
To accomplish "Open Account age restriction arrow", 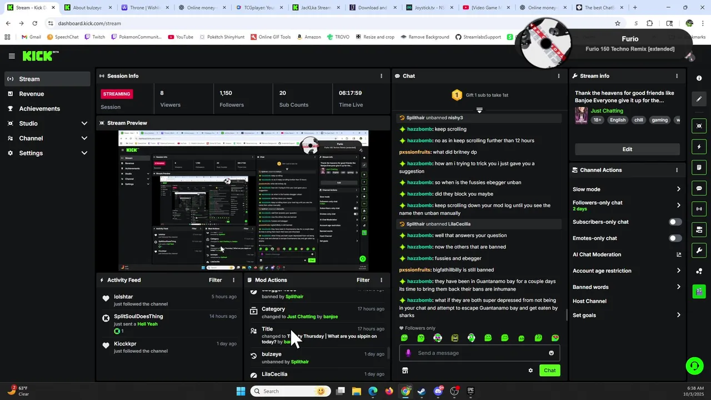I will 678,271.
